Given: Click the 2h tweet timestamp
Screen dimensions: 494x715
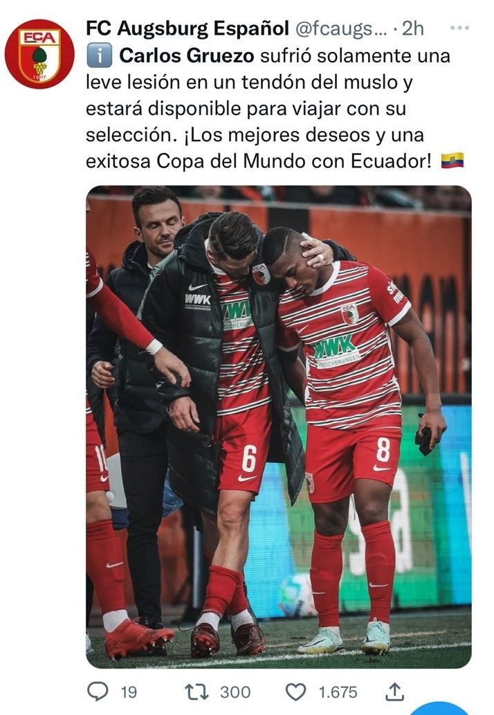Looking at the screenshot, I should [413, 28].
